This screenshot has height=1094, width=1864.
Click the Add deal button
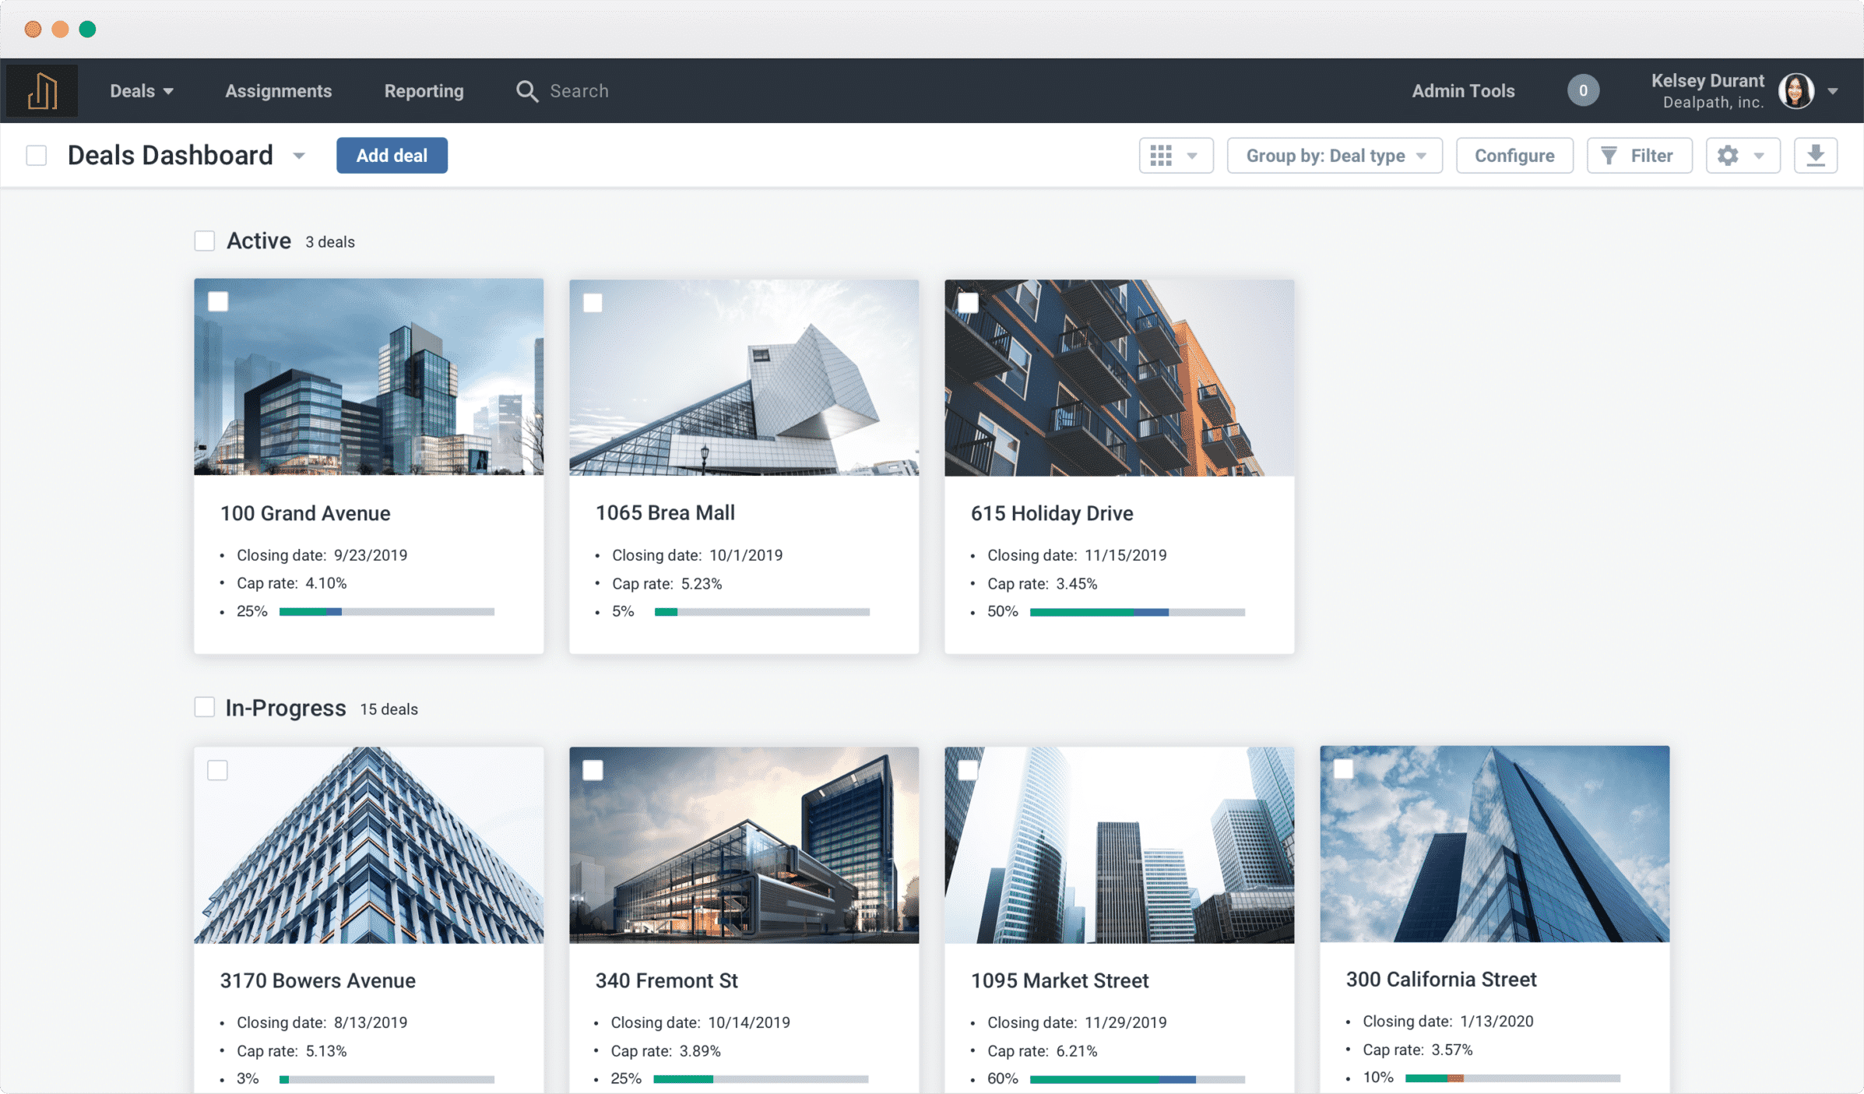392,156
